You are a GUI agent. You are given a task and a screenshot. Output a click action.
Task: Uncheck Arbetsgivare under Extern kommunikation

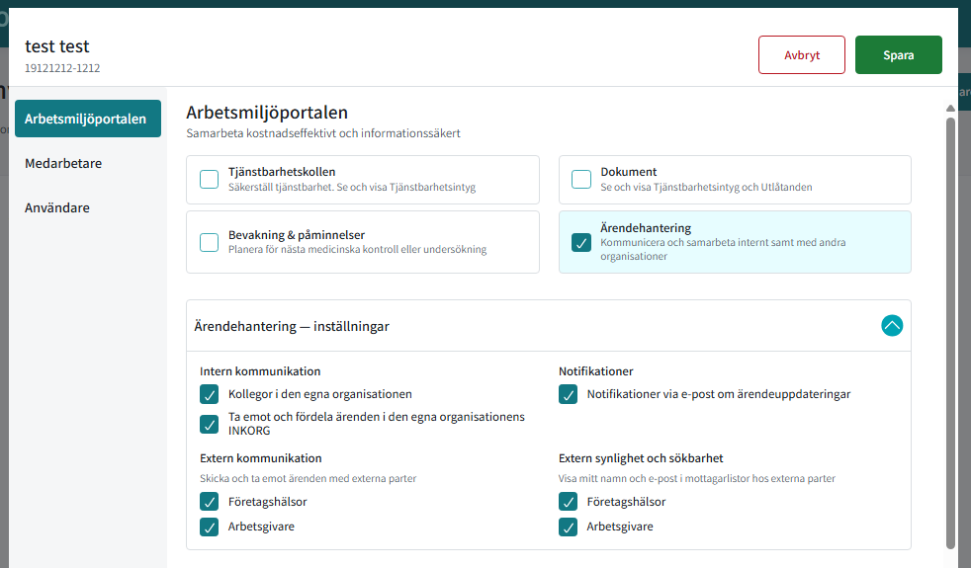(210, 527)
